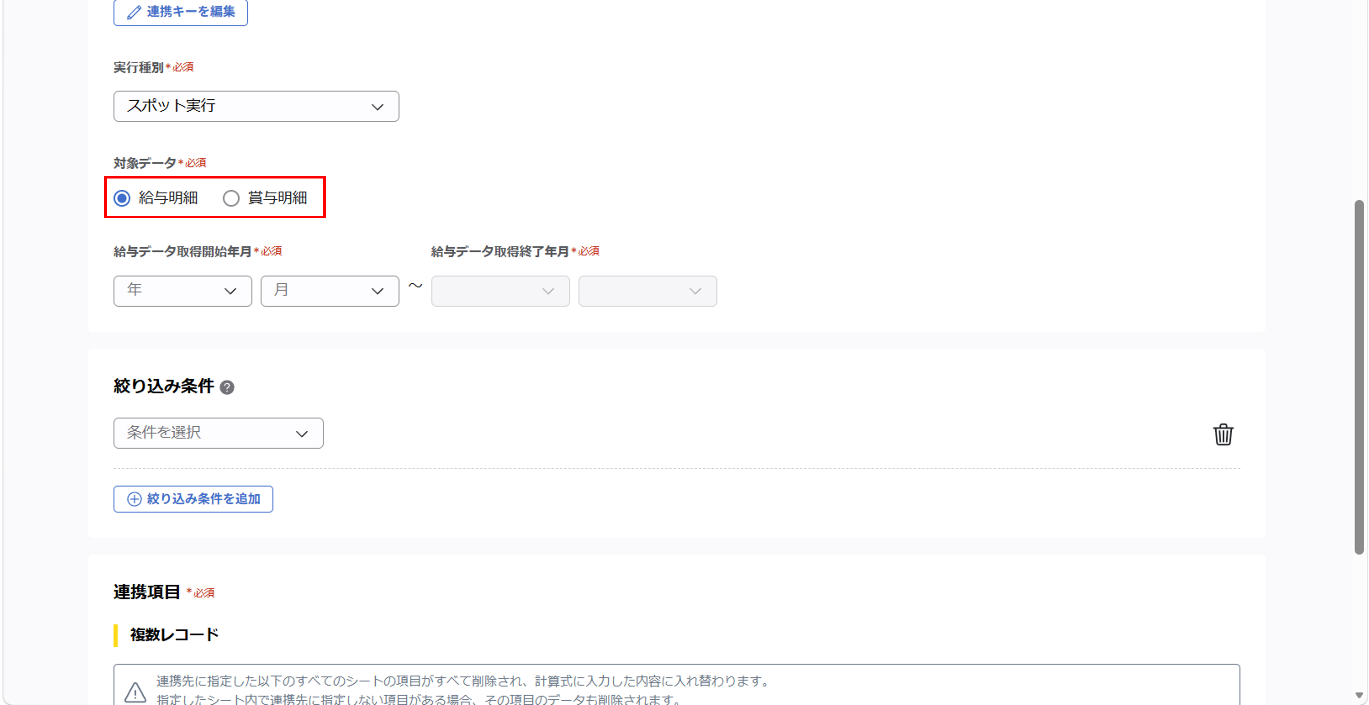Screen dimensions: 1369x705
Task: Click the 連携項目 heading text
Action: click(x=147, y=592)
